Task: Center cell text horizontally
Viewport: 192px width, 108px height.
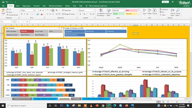Action: click(50, 14)
